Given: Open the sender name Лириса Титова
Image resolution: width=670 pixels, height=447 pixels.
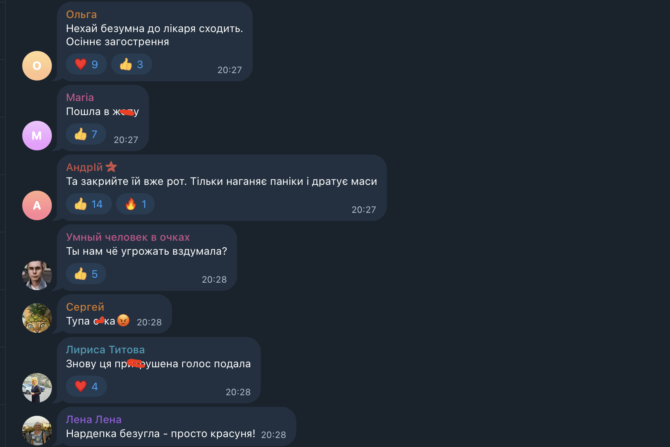Looking at the screenshot, I should (105, 350).
